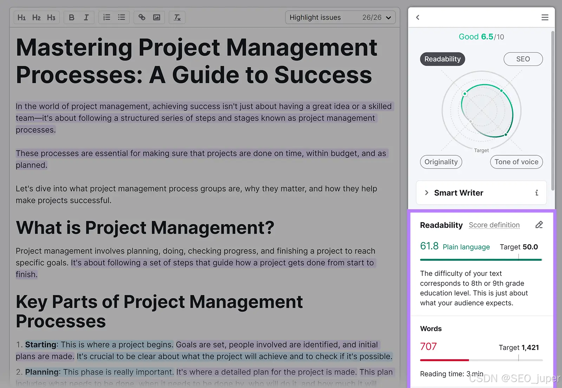Click the readability score progress bar
This screenshot has height=388, width=562.
(481, 260)
